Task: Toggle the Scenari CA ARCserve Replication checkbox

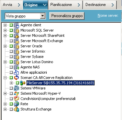Action: tap(11, 78)
